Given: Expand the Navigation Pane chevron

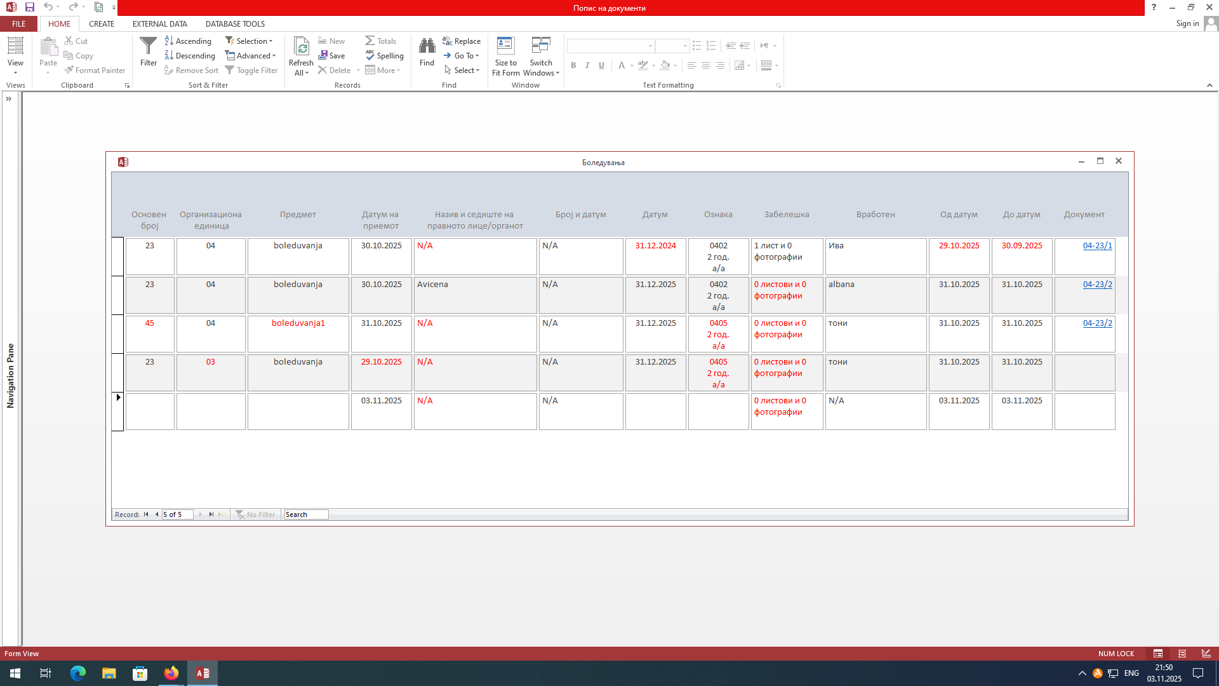Looking at the screenshot, I should (9, 99).
